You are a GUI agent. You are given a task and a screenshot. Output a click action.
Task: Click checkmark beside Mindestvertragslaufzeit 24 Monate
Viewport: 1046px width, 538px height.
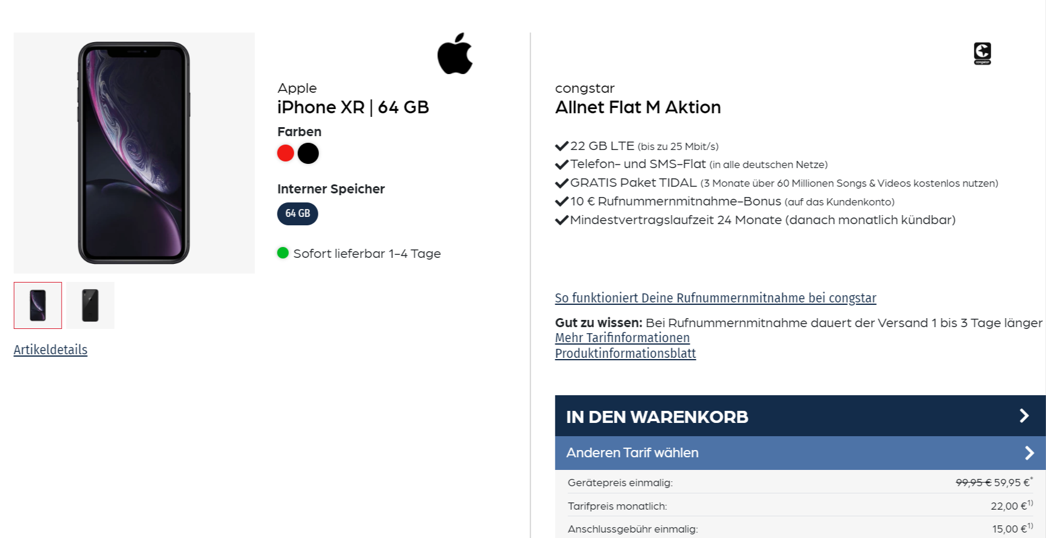pyautogui.click(x=562, y=220)
